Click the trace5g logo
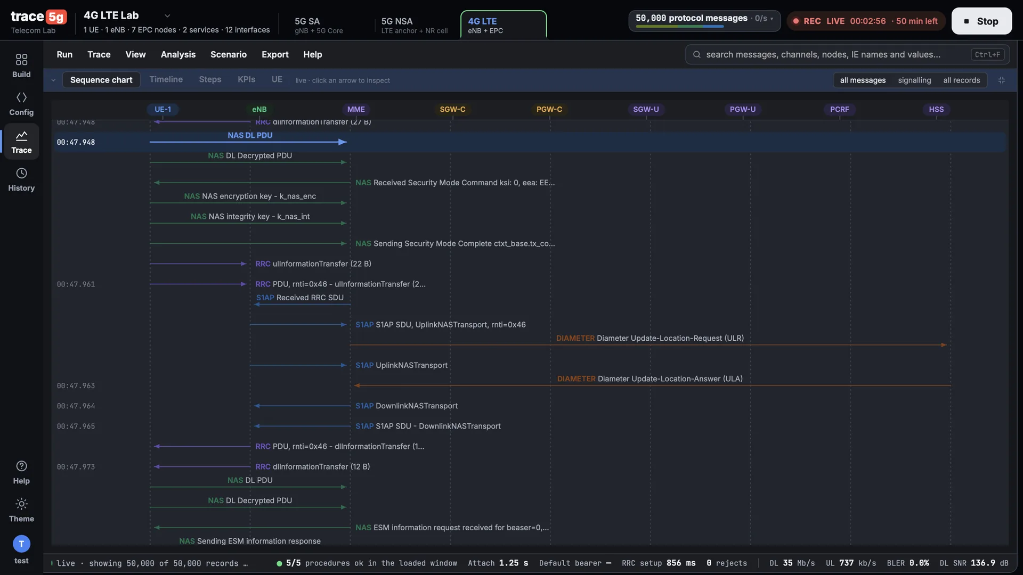Viewport: 1023px width, 575px height. coord(39,17)
